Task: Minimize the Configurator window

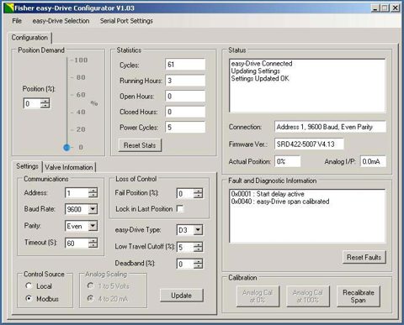Action: pos(375,8)
